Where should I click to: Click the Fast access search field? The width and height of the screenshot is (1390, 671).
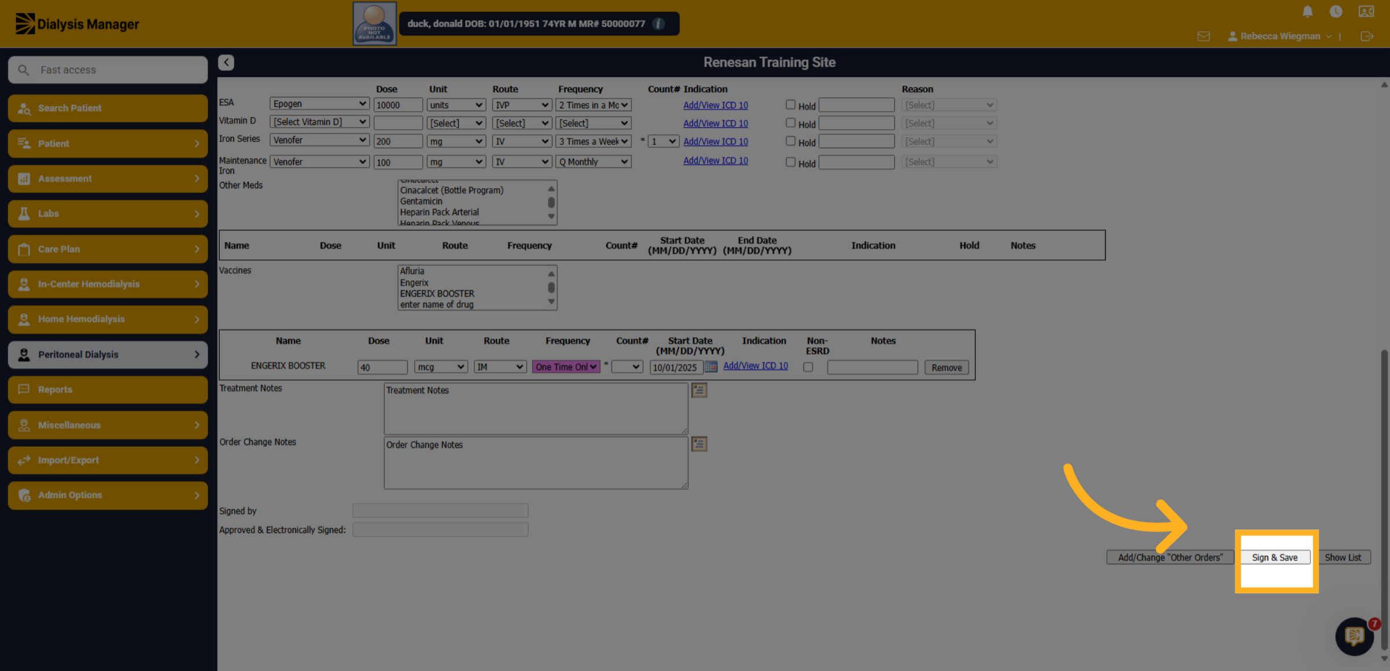(108, 70)
